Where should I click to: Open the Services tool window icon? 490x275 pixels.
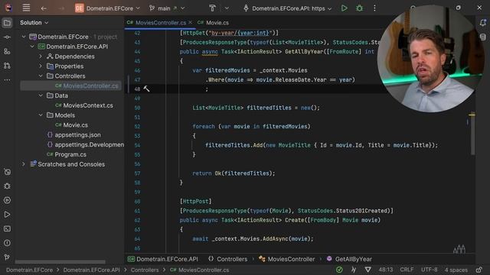[x=7, y=200]
